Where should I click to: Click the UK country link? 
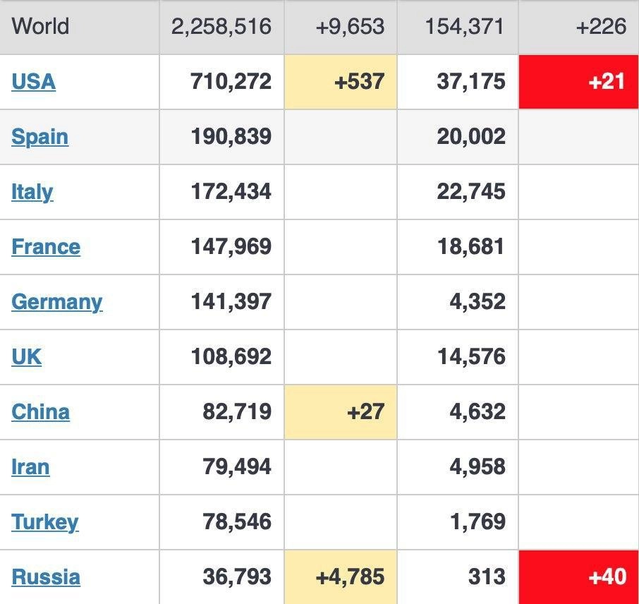tap(26, 357)
